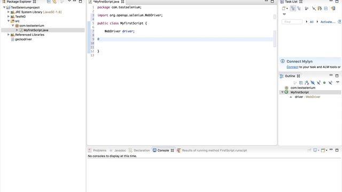Open the Outline view menu triangle
Image resolution: width=342 pixels, height=192 pixels.
click(x=338, y=82)
